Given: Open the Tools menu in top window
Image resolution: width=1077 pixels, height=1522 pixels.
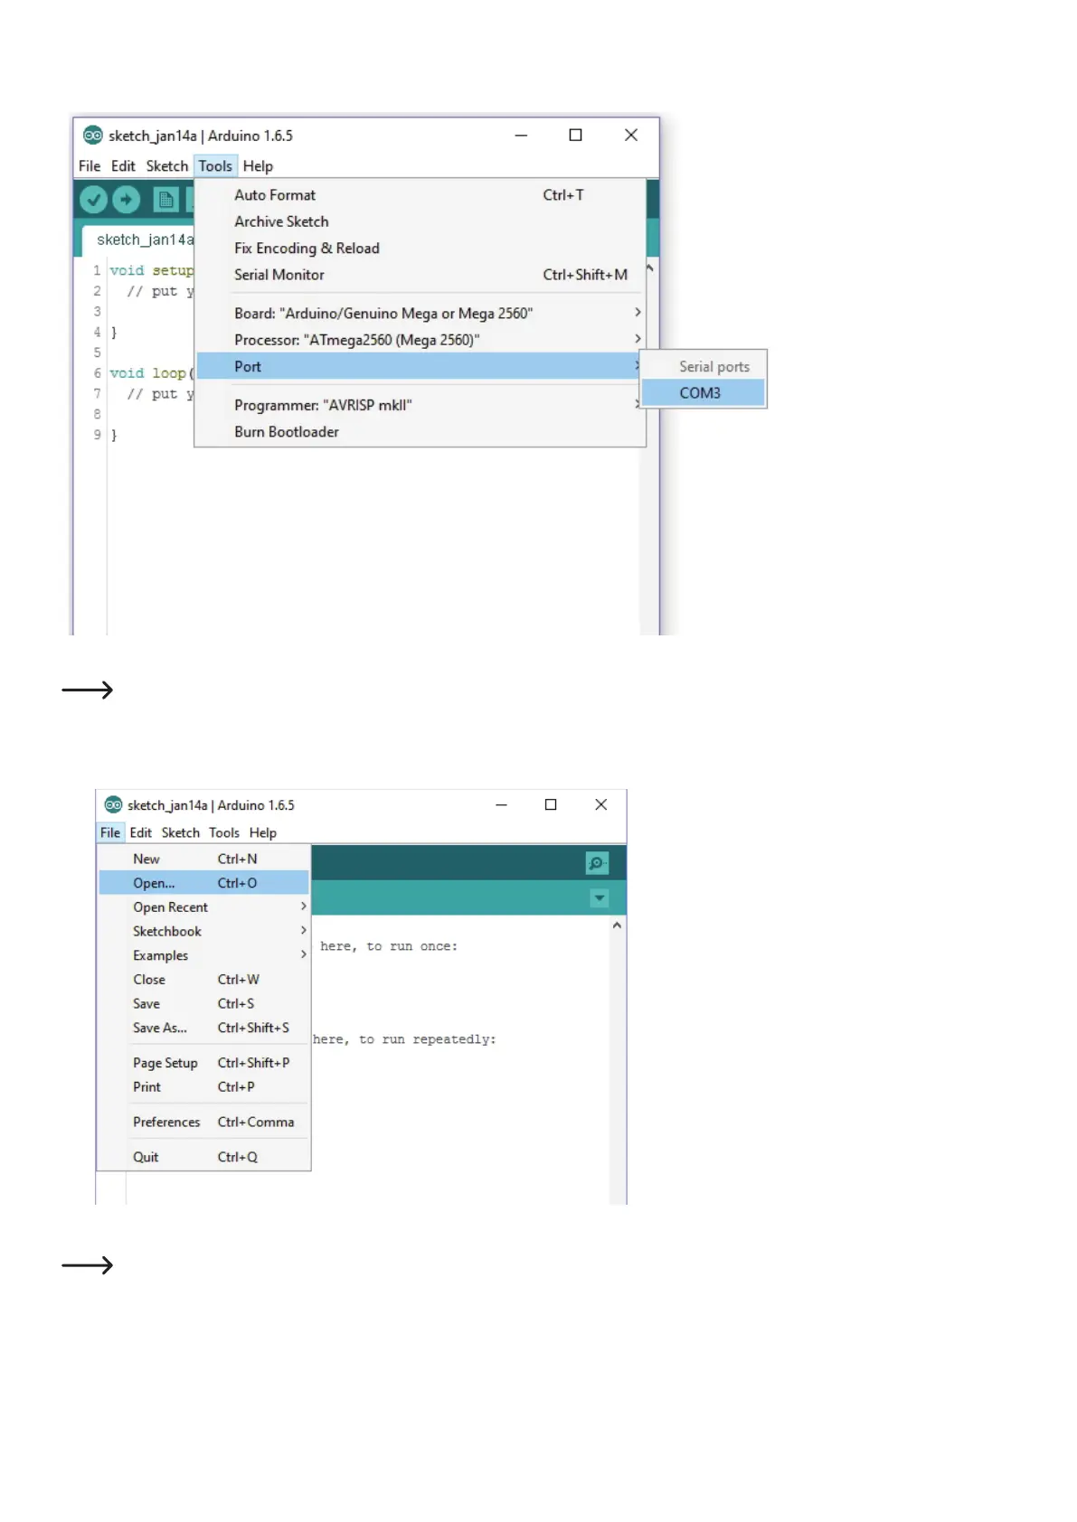Looking at the screenshot, I should click(215, 166).
